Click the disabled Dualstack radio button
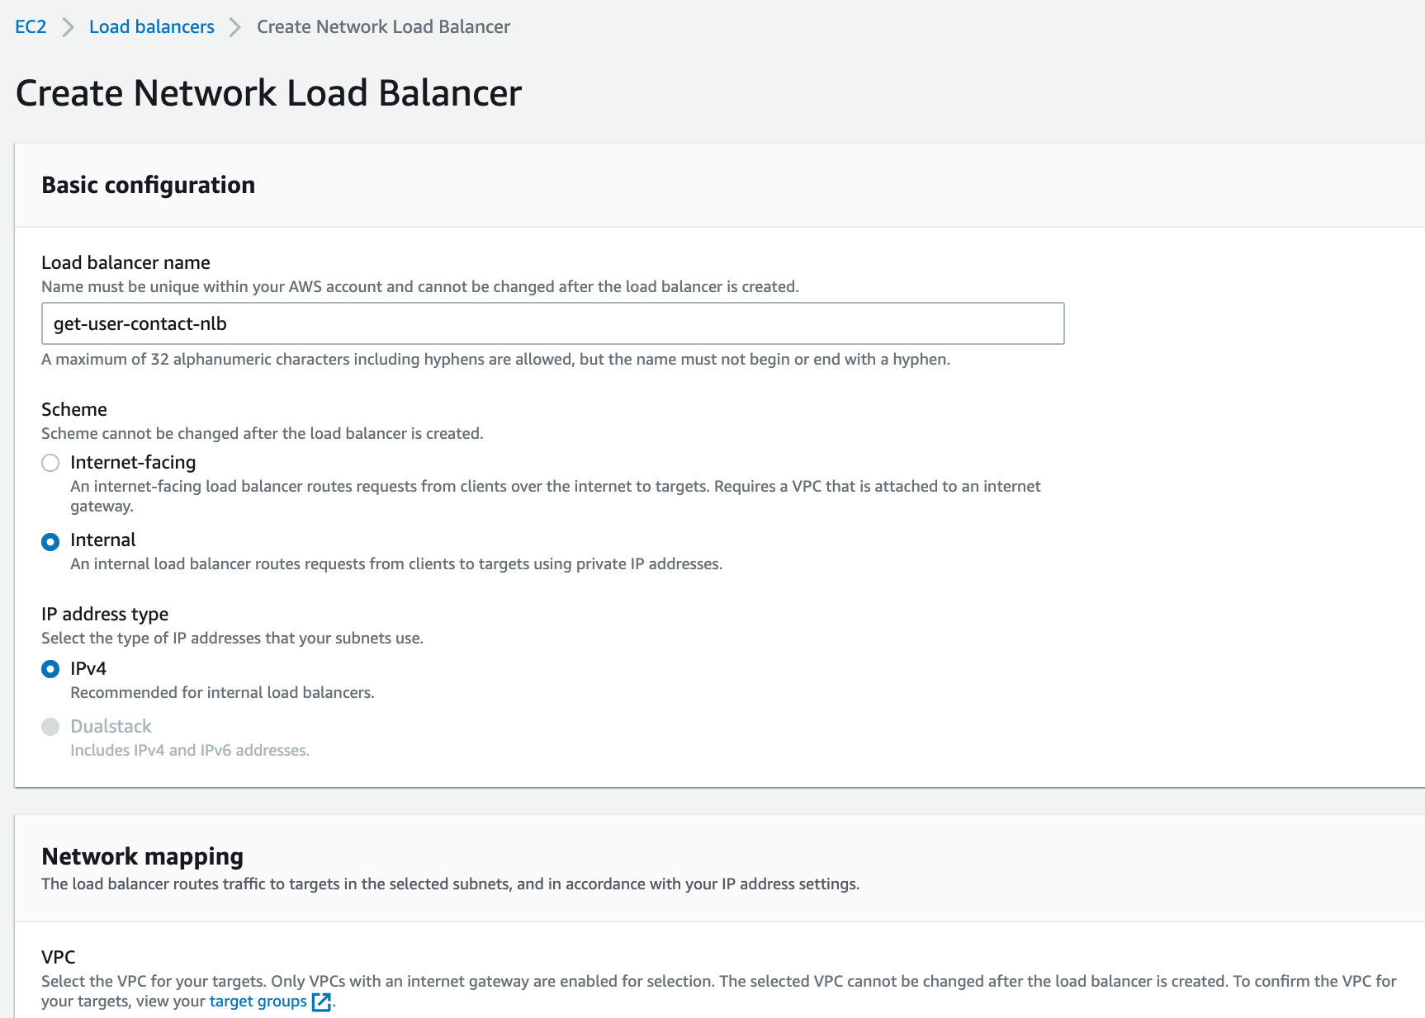 (50, 727)
